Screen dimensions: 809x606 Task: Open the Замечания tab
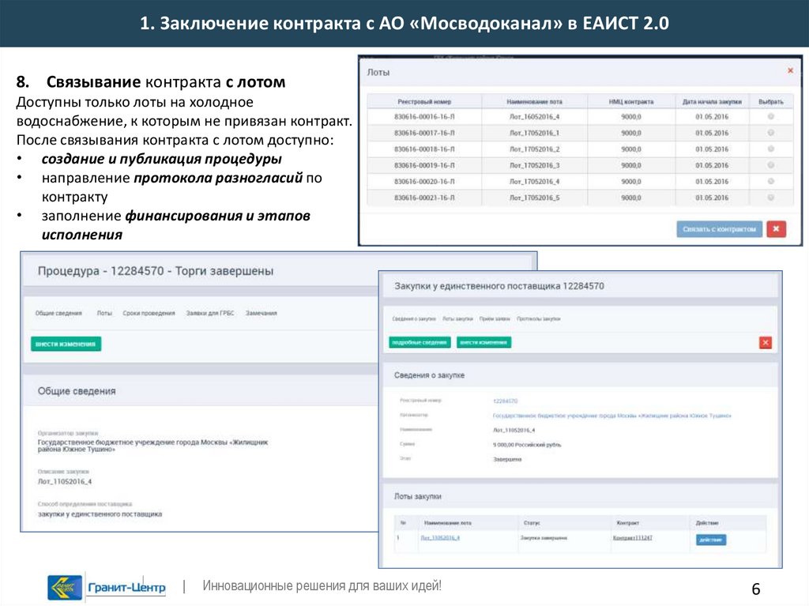pyautogui.click(x=261, y=313)
